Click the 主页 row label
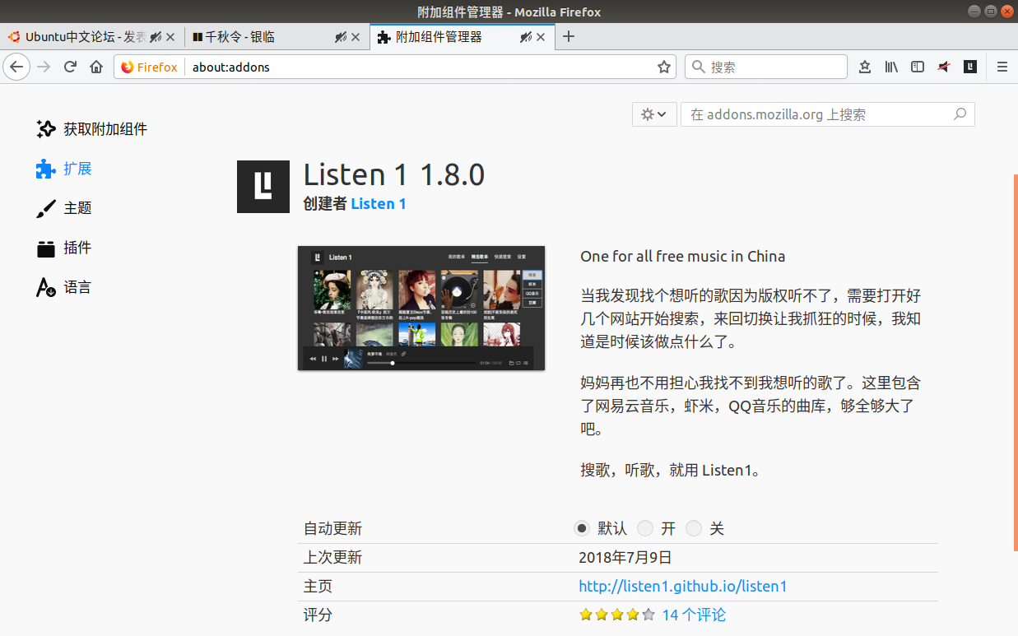Image resolution: width=1018 pixels, height=636 pixels. (x=318, y=587)
